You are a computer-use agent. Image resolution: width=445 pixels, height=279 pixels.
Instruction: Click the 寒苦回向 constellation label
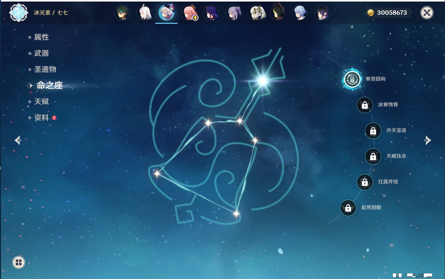(375, 79)
